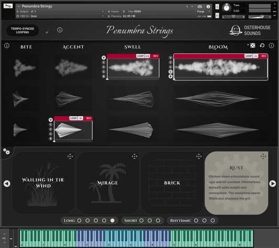
Task: Toggle REV in the Swell cell
Action: pos(155,56)
